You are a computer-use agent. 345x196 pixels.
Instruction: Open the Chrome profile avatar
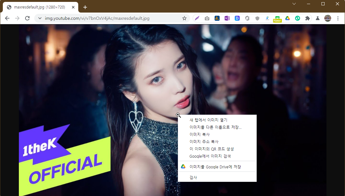(327, 18)
